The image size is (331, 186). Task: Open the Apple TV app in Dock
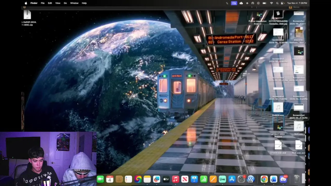click(166, 179)
